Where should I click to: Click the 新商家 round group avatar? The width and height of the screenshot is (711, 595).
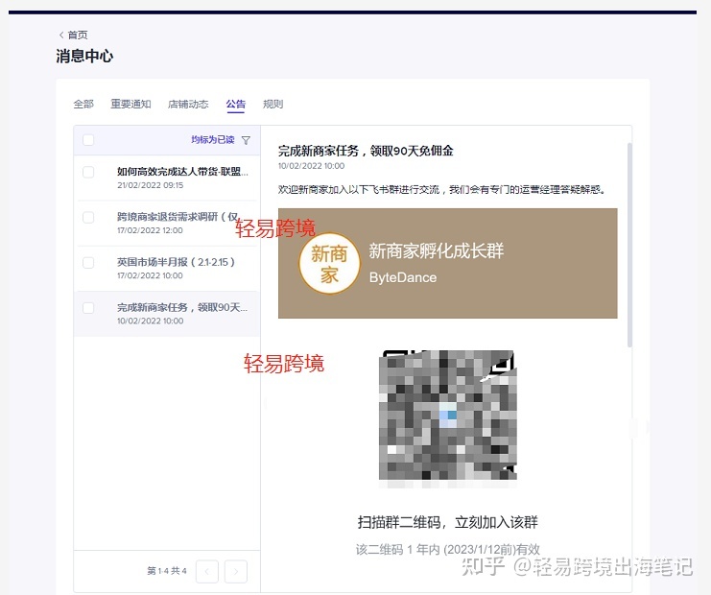click(329, 264)
